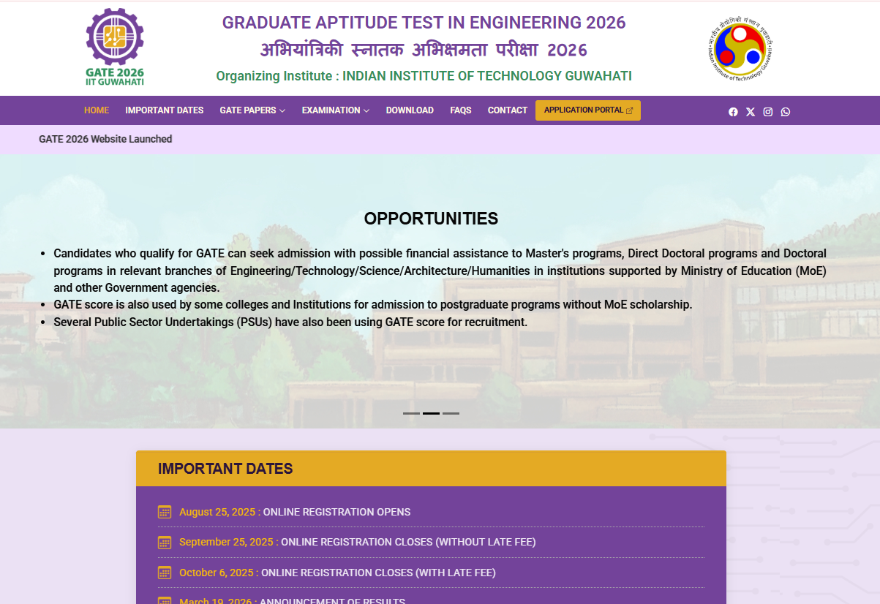Expand the GATE PAPERS dropdown menu

tap(252, 110)
